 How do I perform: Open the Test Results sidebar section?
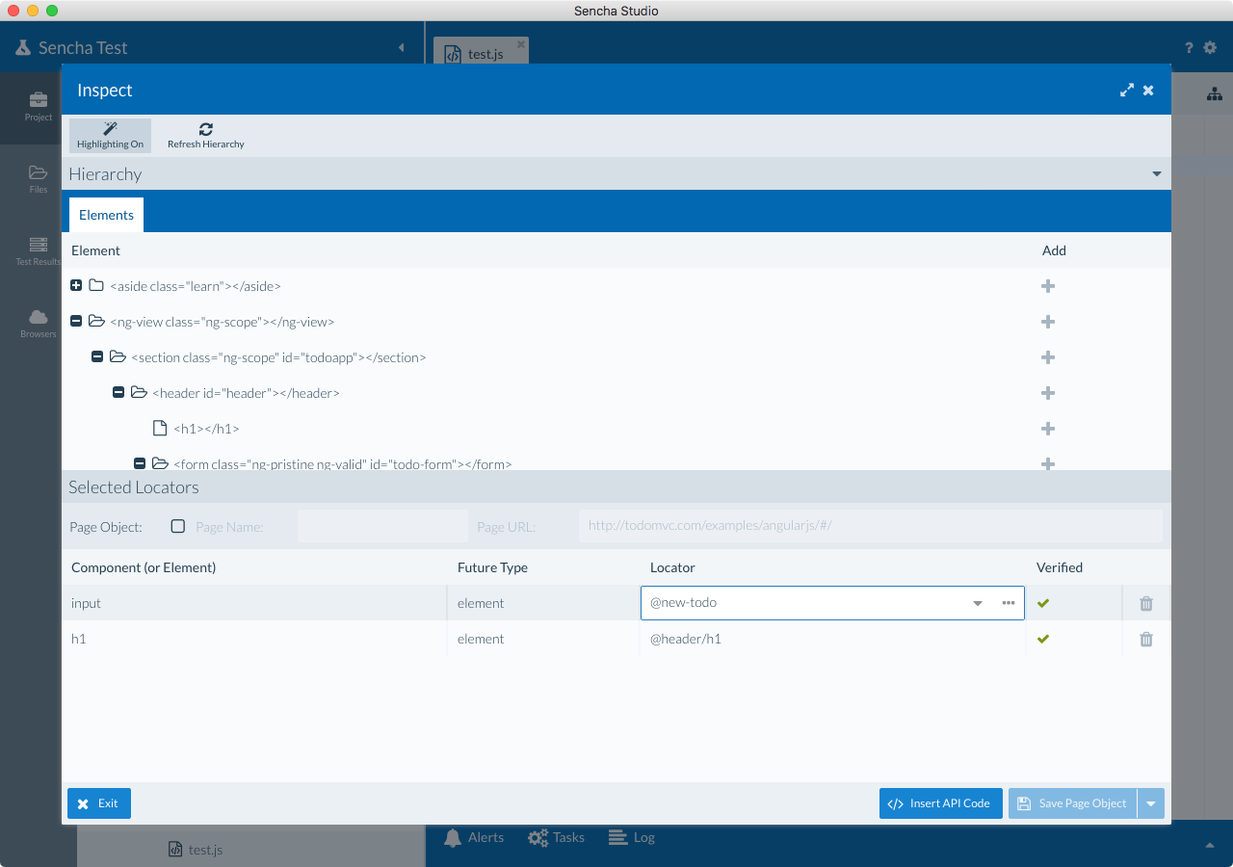point(39,252)
